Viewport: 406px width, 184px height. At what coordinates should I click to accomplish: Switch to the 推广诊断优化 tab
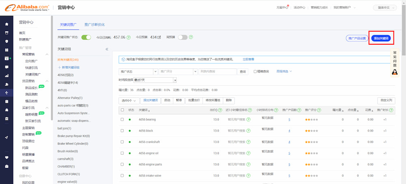(95, 25)
